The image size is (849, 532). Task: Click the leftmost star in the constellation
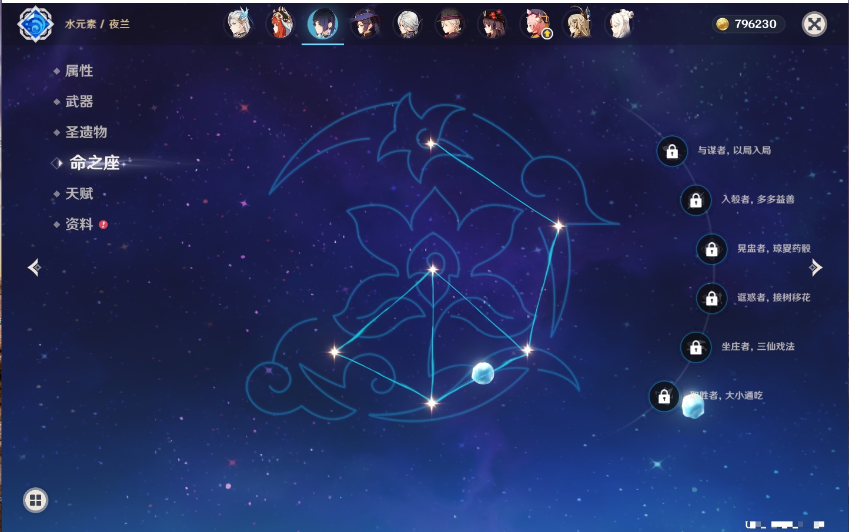click(335, 352)
